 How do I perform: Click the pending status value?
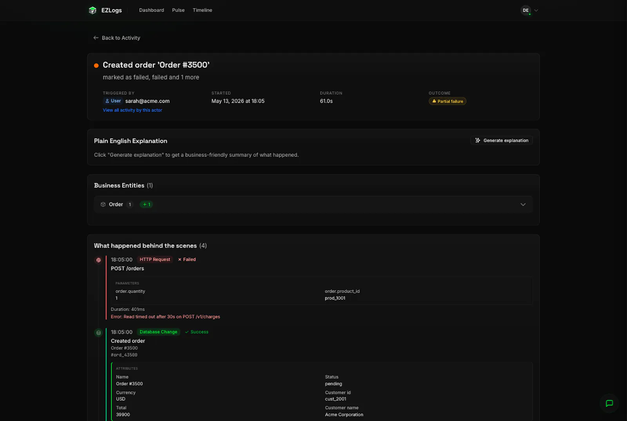pyautogui.click(x=333, y=384)
